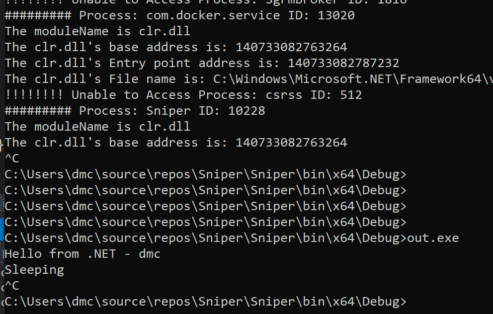The image size is (493, 314).
Task: Click the prompt directly after the first ^C
Action: [206, 174]
